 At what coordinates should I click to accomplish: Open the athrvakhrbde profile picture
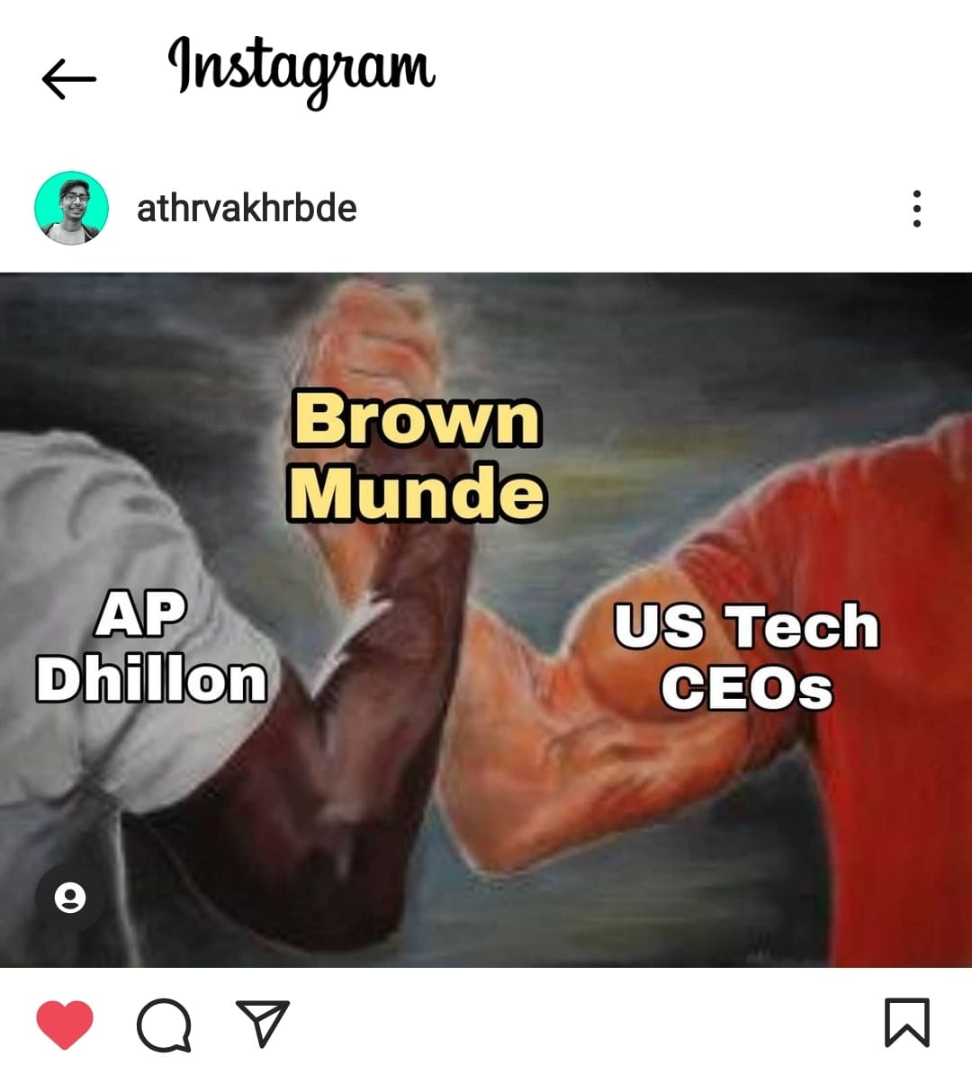click(71, 208)
